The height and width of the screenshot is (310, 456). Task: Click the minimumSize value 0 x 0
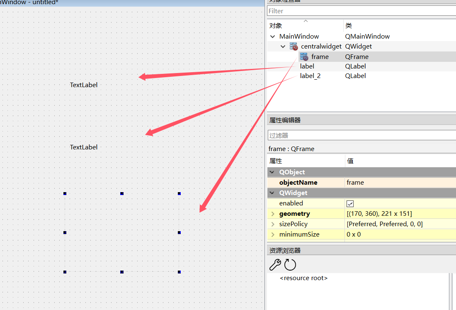[354, 234]
